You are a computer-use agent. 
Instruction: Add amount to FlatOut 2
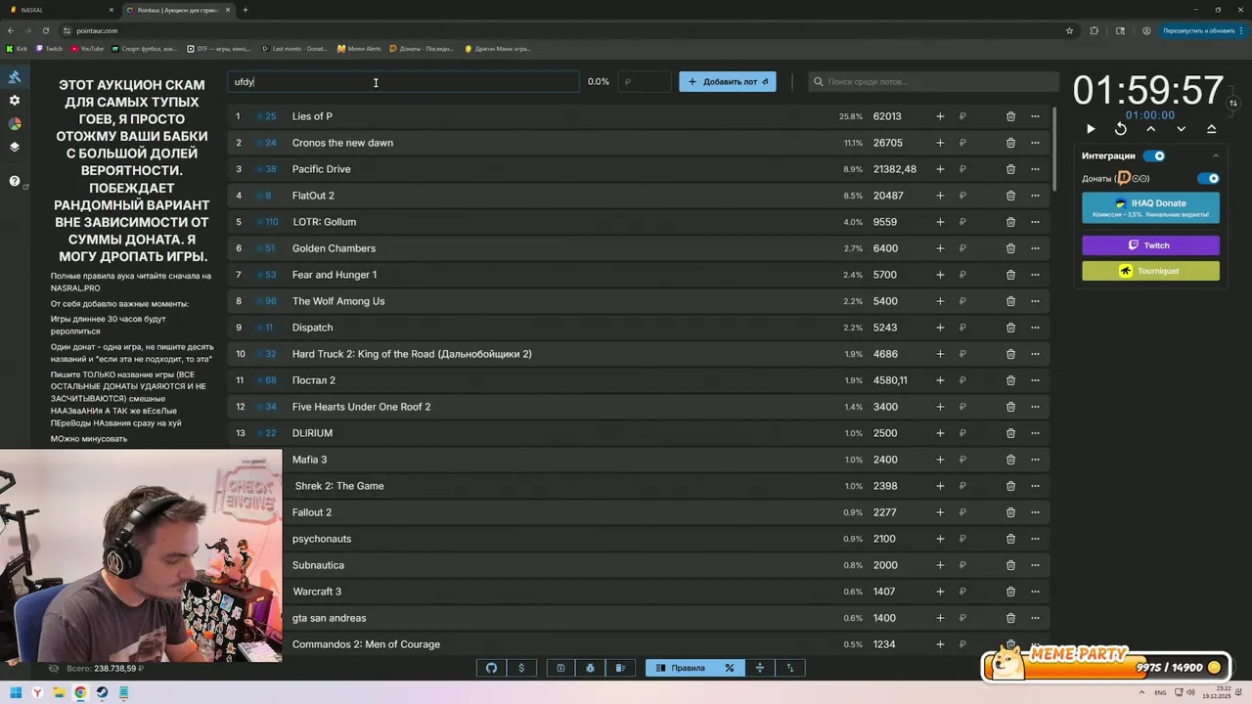(x=940, y=196)
